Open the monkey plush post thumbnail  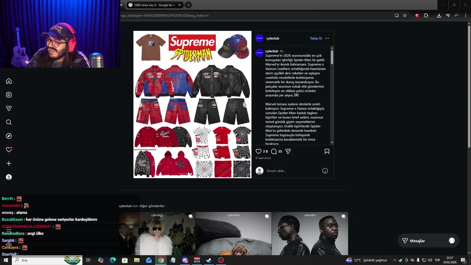[233, 234]
